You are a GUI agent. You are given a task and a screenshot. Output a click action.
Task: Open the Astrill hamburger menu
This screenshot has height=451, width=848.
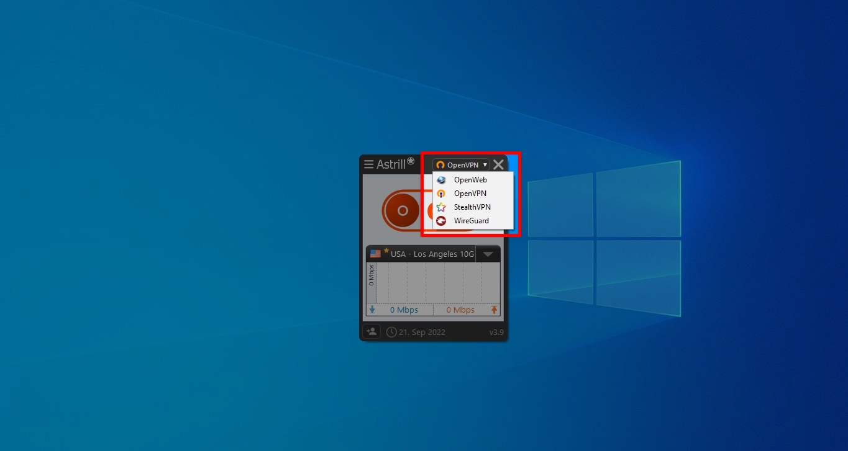coord(369,164)
